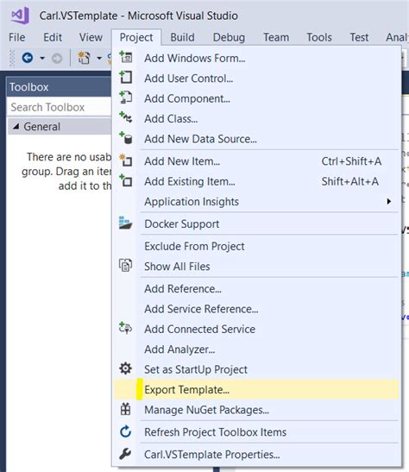Select Docker Support menu entry
This screenshot has height=472, width=409.
256,223
